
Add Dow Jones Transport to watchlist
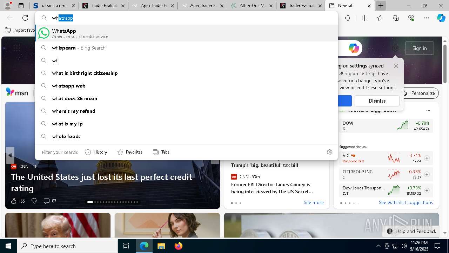tap(427, 190)
